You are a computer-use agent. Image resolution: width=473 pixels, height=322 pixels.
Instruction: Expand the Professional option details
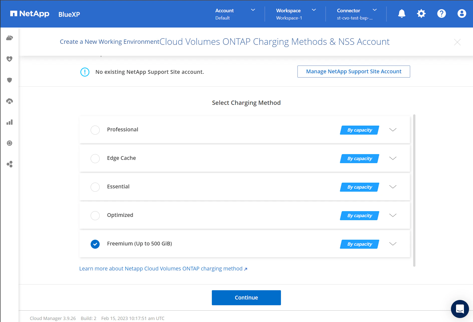coord(393,130)
